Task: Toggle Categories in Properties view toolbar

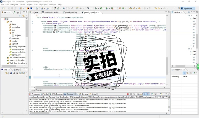Action: (x=184, y=73)
